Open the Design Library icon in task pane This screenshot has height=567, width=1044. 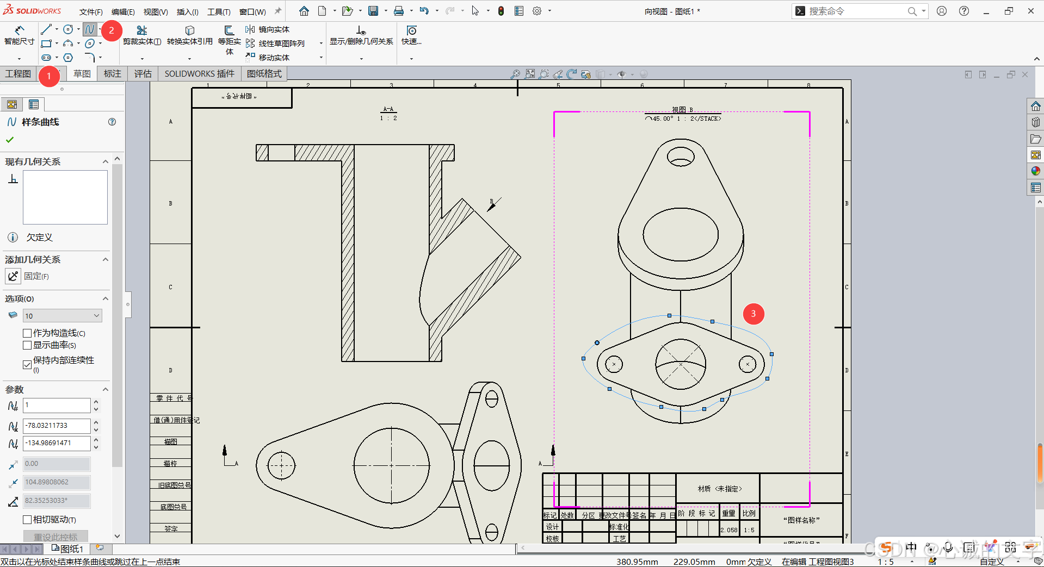(1035, 122)
